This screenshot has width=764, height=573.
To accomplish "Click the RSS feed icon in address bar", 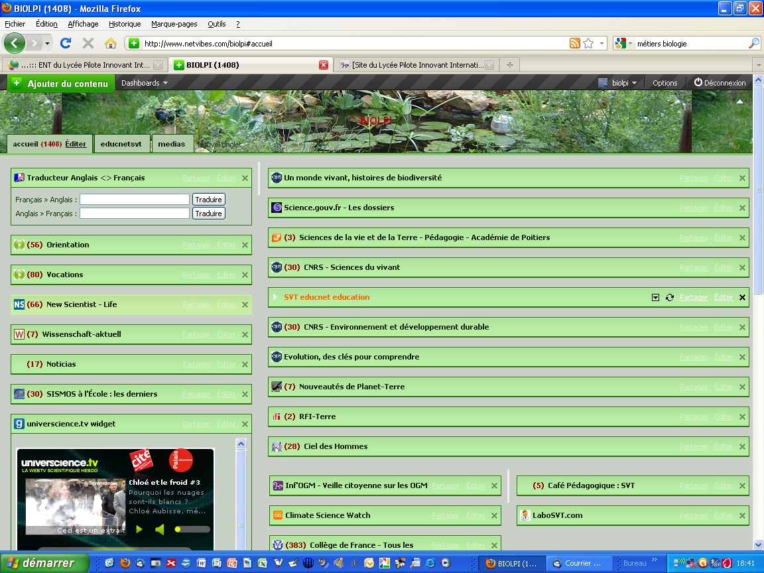I will coord(575,43).
